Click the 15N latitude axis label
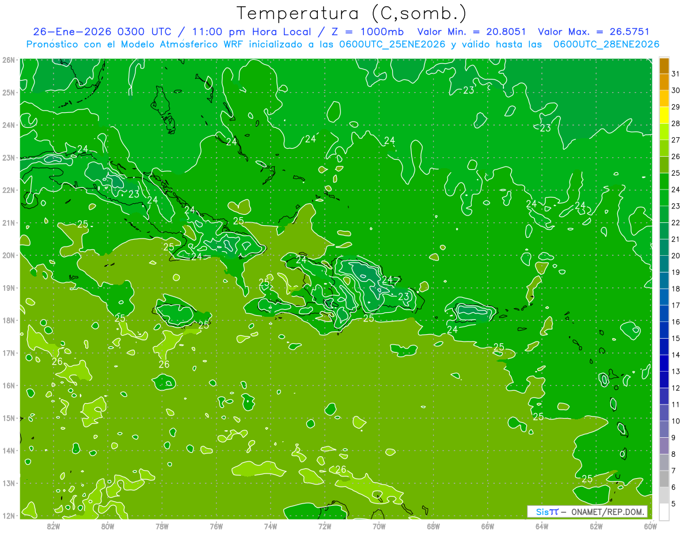This screenshot has width=691, height=534. click(x=9, y=418)
